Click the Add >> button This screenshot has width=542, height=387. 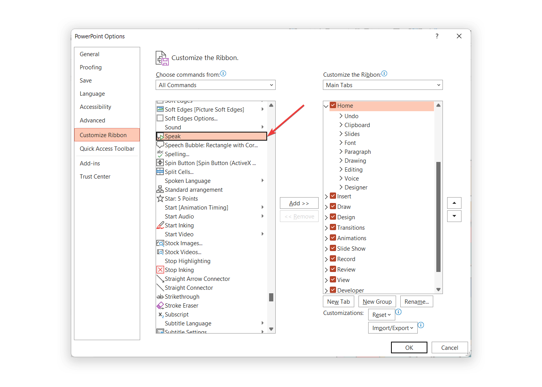click(299, 203)
